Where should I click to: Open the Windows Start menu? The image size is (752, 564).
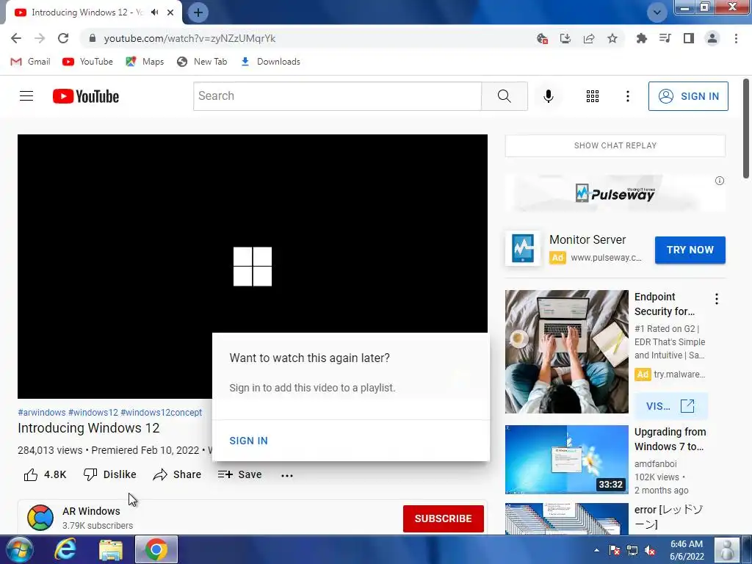coord(18,549)
